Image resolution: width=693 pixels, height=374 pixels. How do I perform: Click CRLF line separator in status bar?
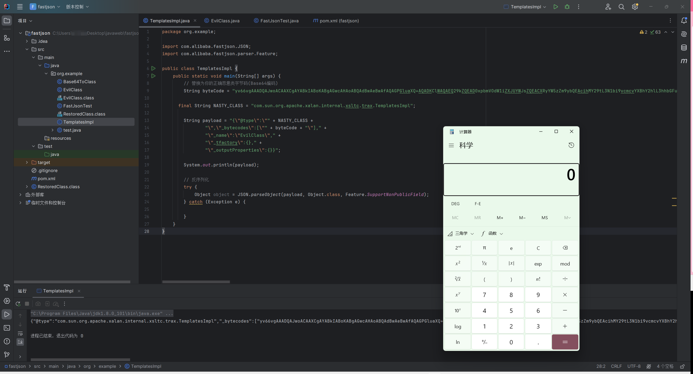pos(616,366)
